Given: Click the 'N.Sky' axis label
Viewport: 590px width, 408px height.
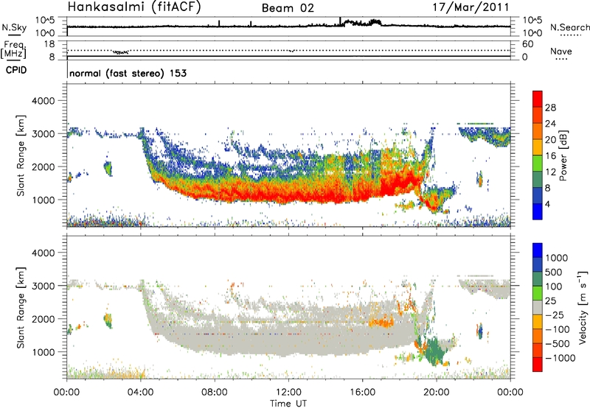Looking at the screenshot, I should (14, 27).
